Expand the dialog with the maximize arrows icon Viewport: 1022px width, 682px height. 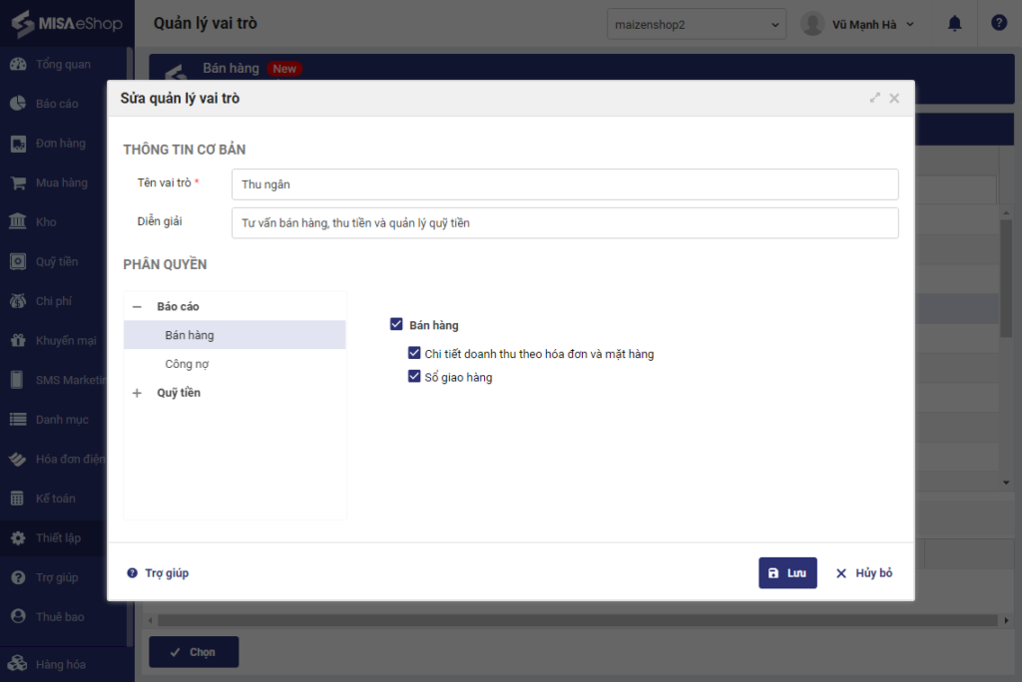pos(874,98)
